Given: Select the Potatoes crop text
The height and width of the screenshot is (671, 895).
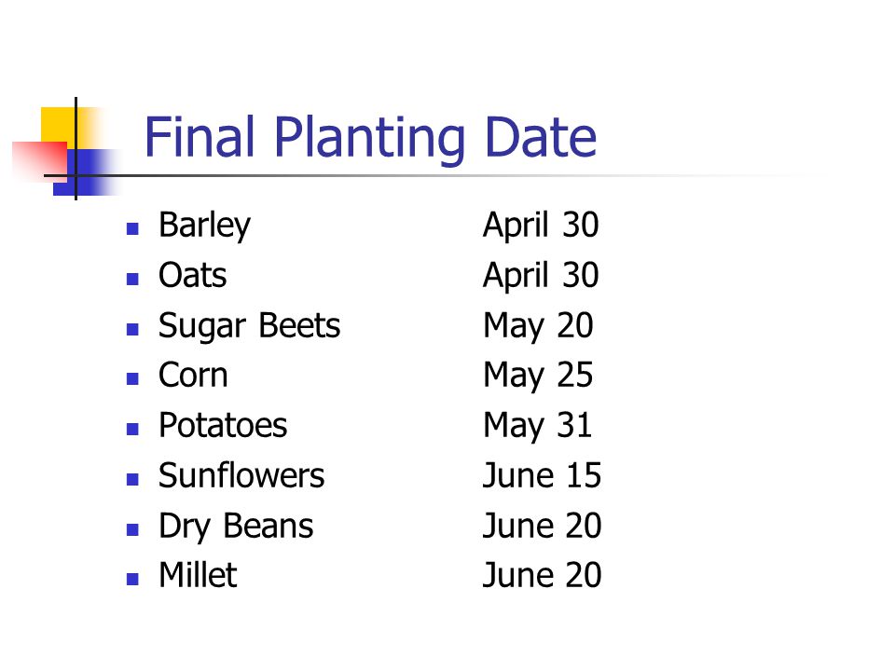Looking at the screenshot, I should 223,426.
